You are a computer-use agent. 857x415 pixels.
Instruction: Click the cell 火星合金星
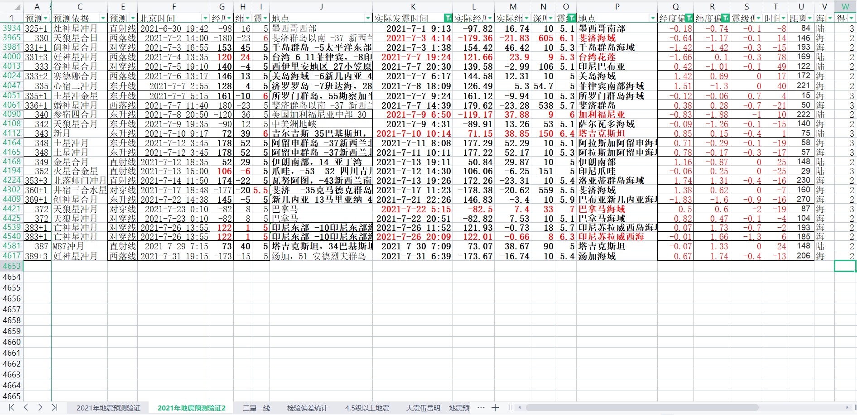coord(80,171)
